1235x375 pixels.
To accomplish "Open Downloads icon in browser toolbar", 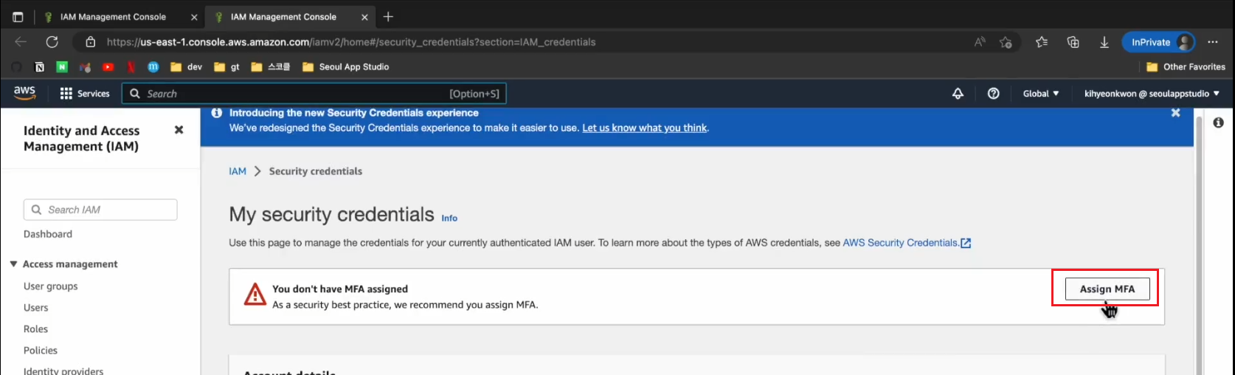I will pyautogui.click(x=1104, y=42).
